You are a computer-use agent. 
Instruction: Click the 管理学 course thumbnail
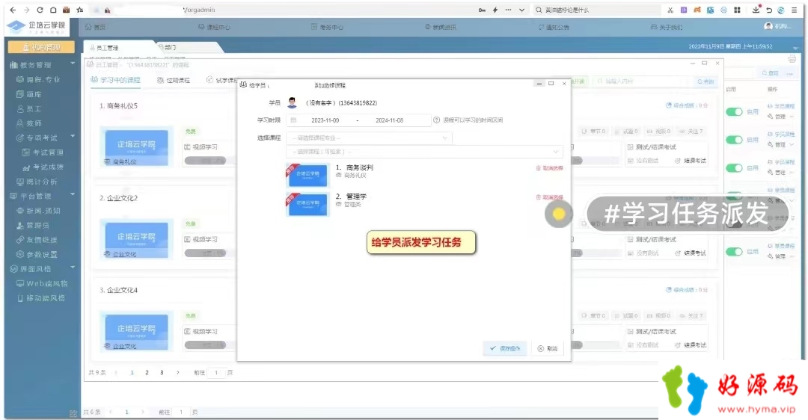pos(307,204)
